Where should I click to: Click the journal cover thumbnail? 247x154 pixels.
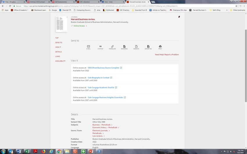61,24
